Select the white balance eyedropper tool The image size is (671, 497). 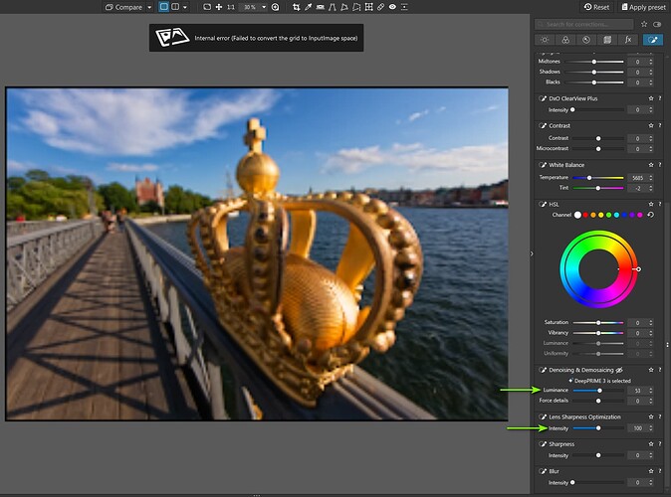(309, 7)
